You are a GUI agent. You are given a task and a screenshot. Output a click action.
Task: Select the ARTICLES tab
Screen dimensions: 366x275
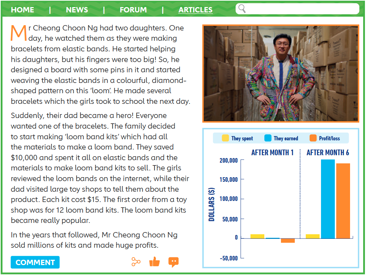[x=196, y=10]
